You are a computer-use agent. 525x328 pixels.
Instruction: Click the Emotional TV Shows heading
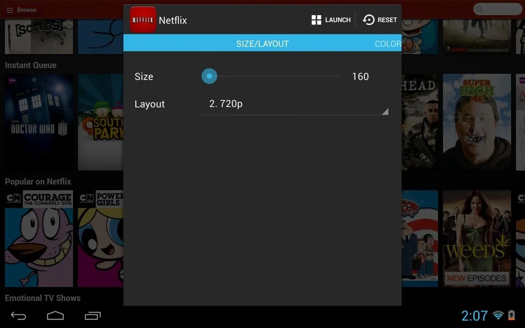[43, 298]
